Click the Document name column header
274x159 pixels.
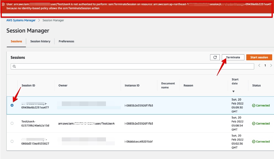pos(168,85)
